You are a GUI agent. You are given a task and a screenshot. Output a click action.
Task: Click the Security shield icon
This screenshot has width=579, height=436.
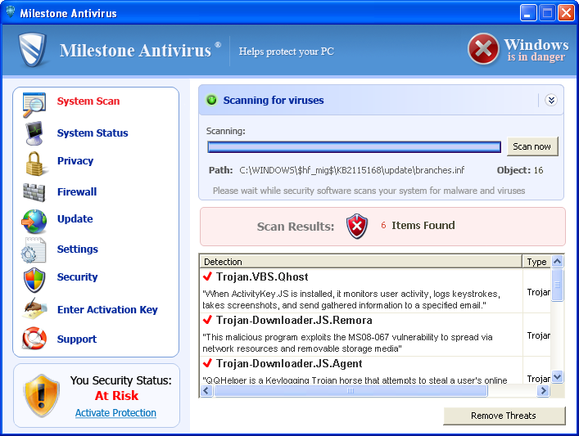click(34, 280)
